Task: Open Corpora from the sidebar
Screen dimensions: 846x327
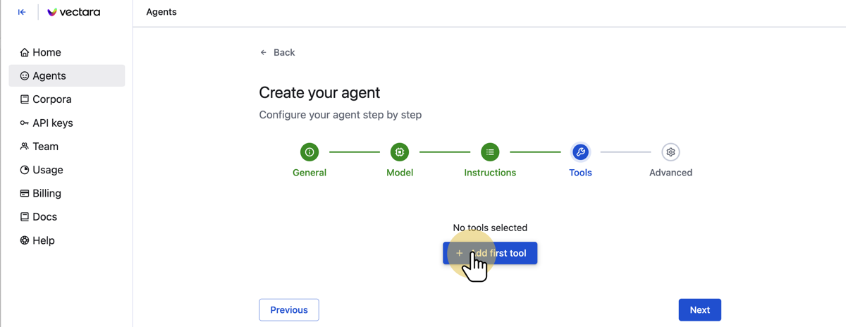Action: click(51, 99)
